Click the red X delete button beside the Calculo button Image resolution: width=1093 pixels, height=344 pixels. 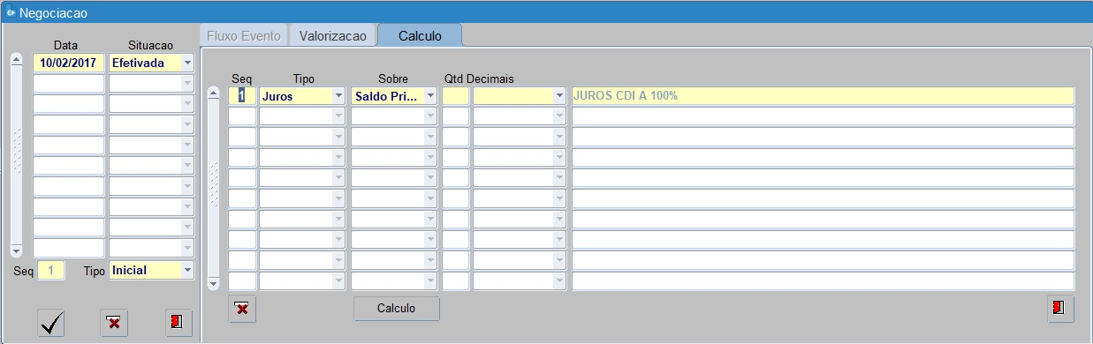[x=242, y=310]
